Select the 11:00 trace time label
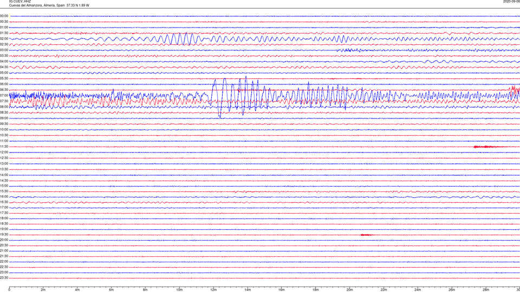 pos(4,141)
